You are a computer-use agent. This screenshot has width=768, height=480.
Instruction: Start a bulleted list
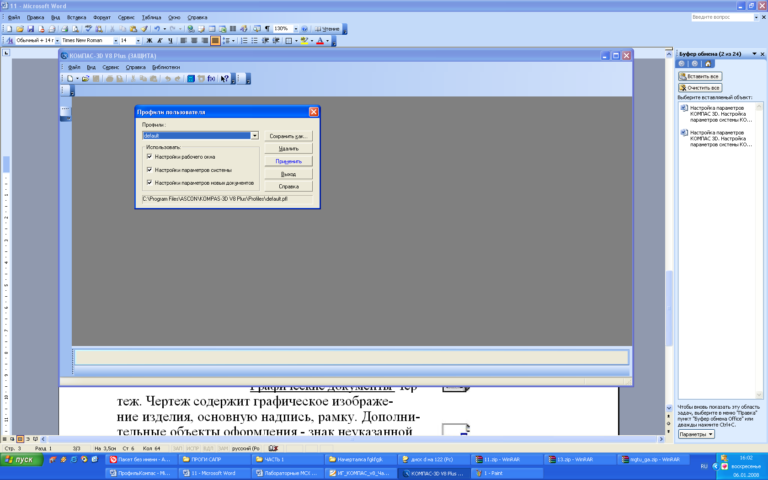[255, 41]
